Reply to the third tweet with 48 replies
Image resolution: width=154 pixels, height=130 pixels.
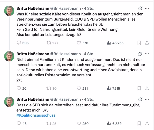pos(19,124)
